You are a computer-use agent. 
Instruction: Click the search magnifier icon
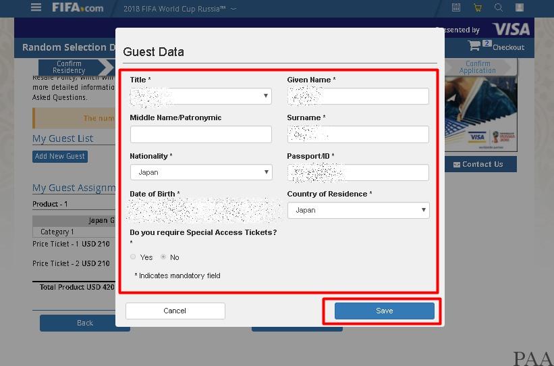499,7
